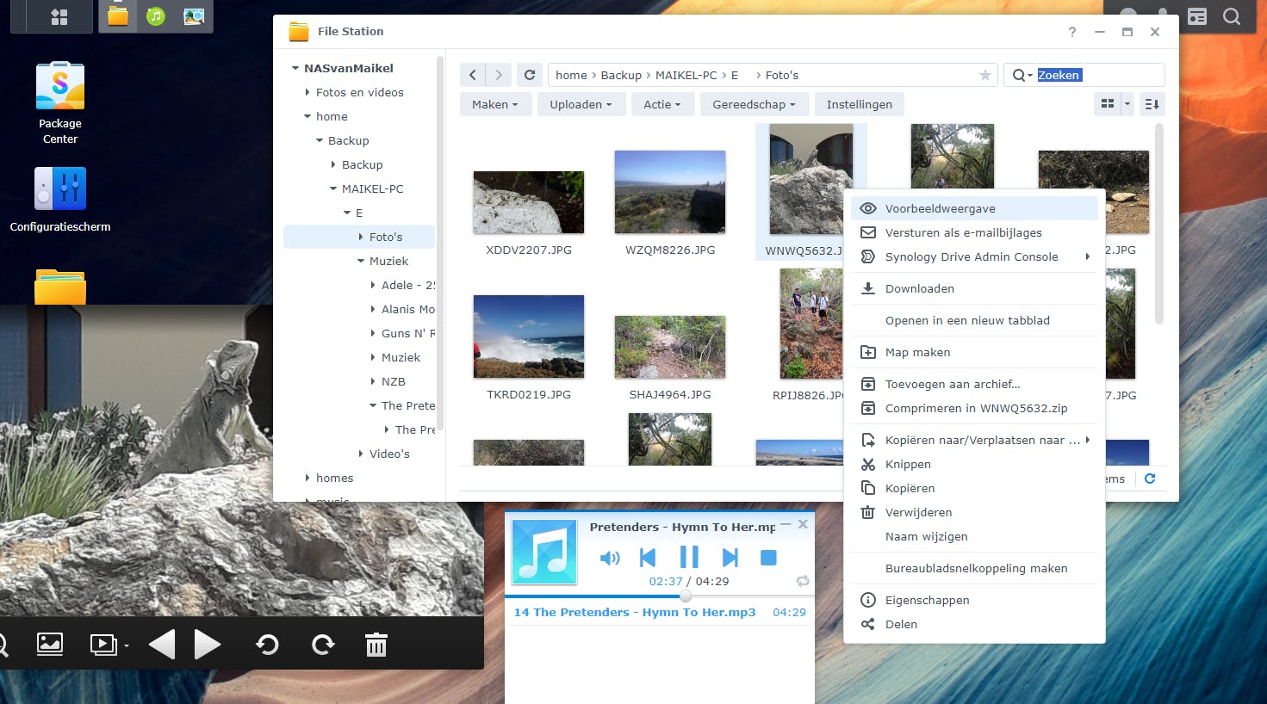Mute the audio player volume
The image size is (1267, 704).
pos(609,558)
